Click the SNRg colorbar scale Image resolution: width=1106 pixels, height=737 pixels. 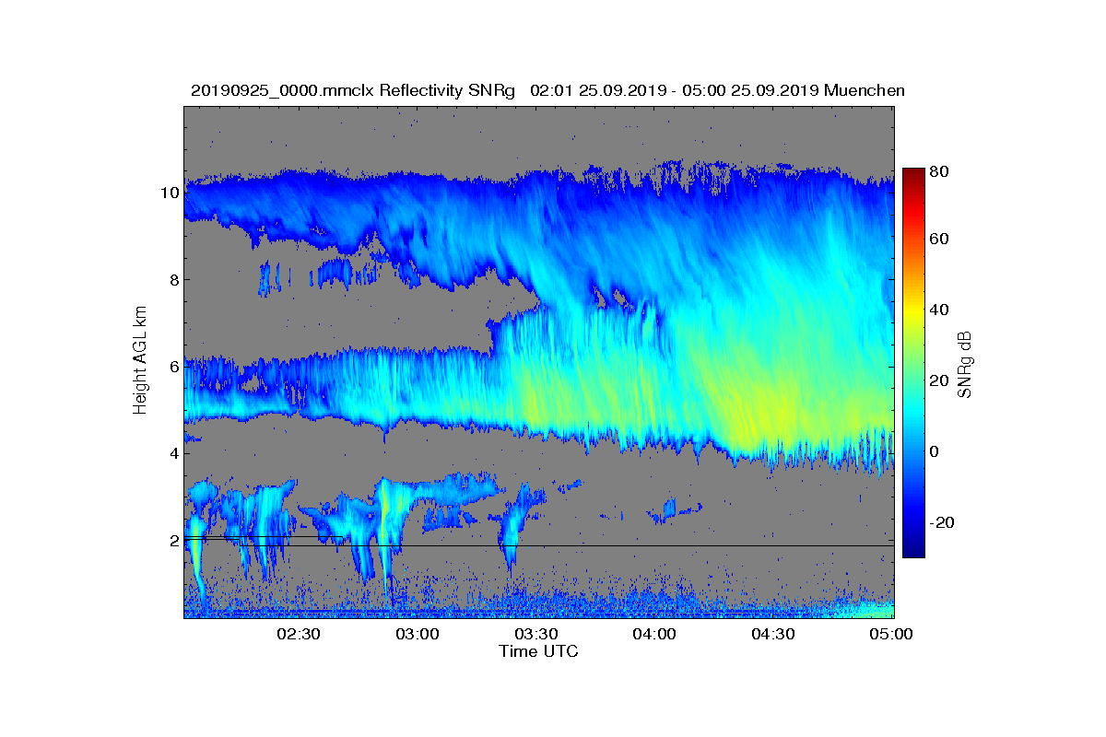pos(913,363)
